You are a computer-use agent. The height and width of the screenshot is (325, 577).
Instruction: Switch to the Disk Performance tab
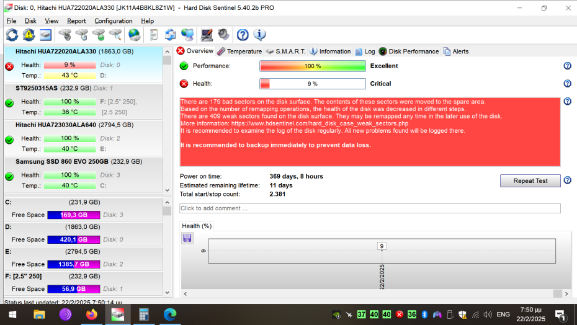(x=409, y=51)
